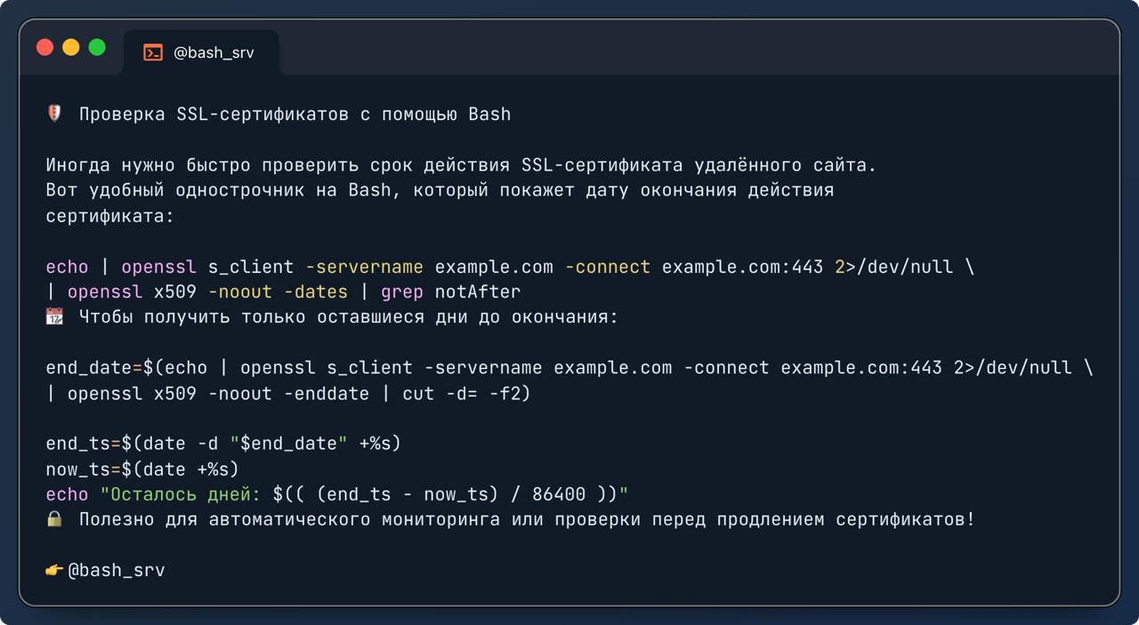Minimize the window with the yellow button

pyautogui.click(x=71, y=48)
